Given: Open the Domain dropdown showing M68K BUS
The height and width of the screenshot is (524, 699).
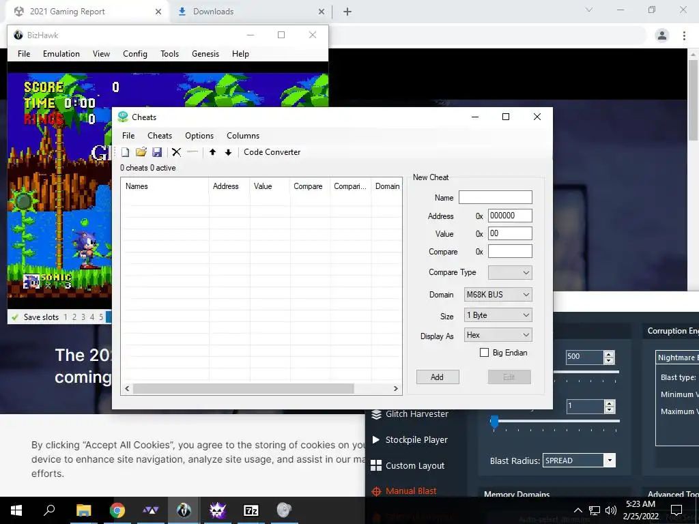Looking at the screenshot, I should click(498, 295).
